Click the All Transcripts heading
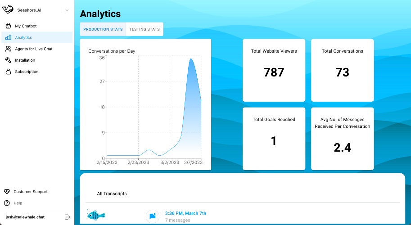This screenshot has width=411, height=225. point(112,193)
